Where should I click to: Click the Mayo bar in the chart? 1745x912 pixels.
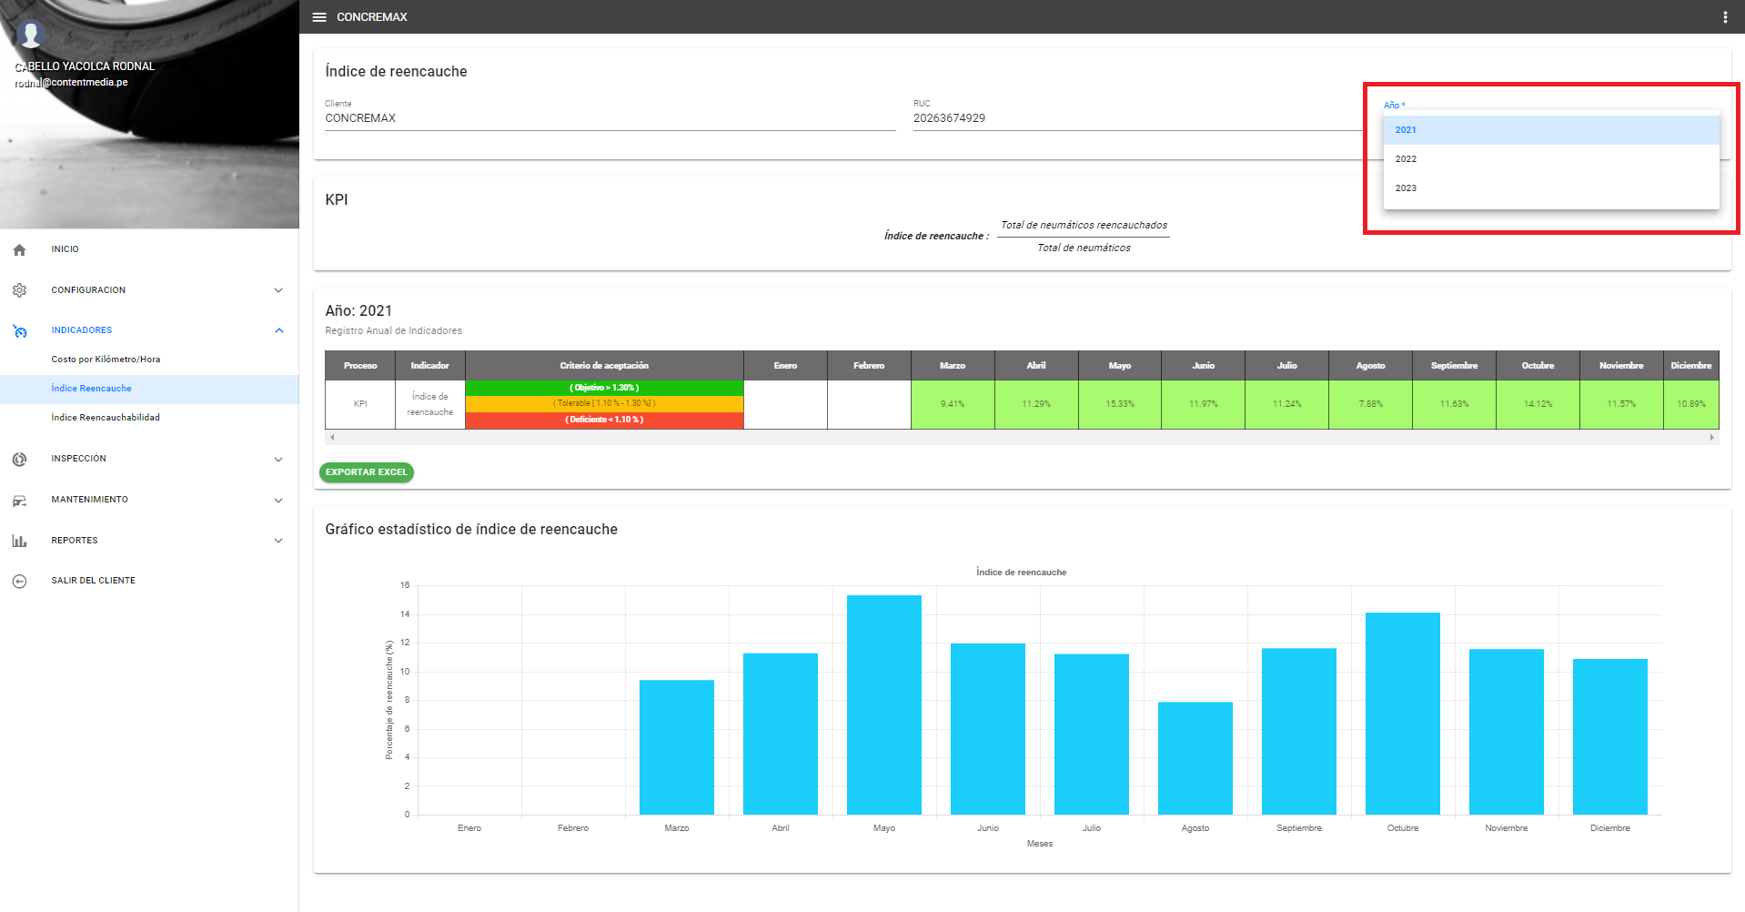(x=883, y=704)
